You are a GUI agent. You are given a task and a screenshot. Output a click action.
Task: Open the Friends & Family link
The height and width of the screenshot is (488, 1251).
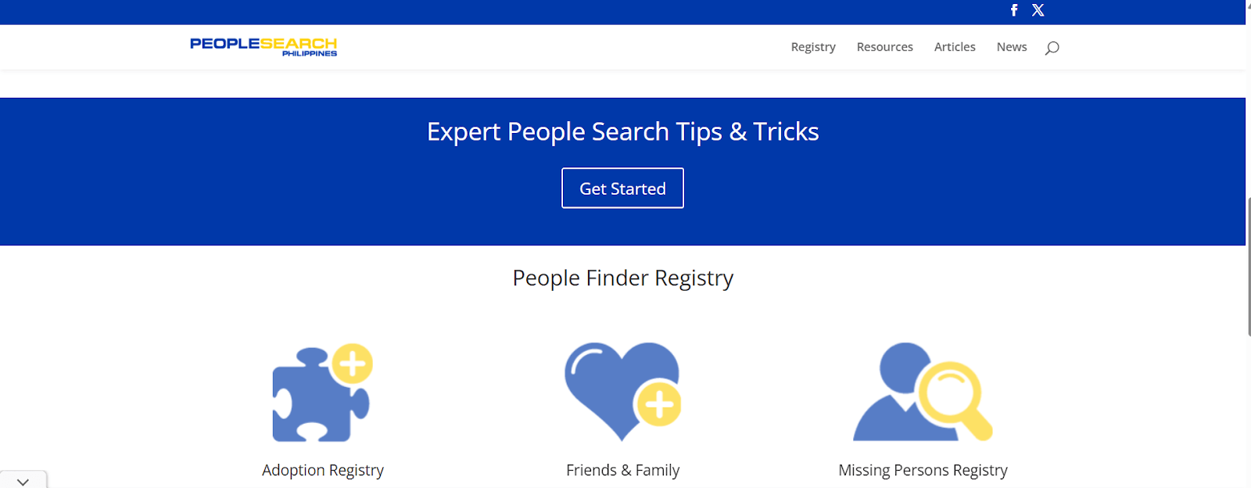tap(623, 469)
